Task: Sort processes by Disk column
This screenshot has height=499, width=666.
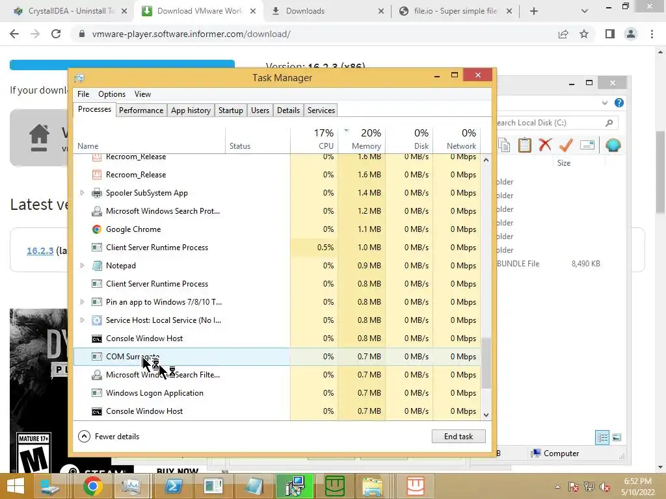Action: [410, 139]
